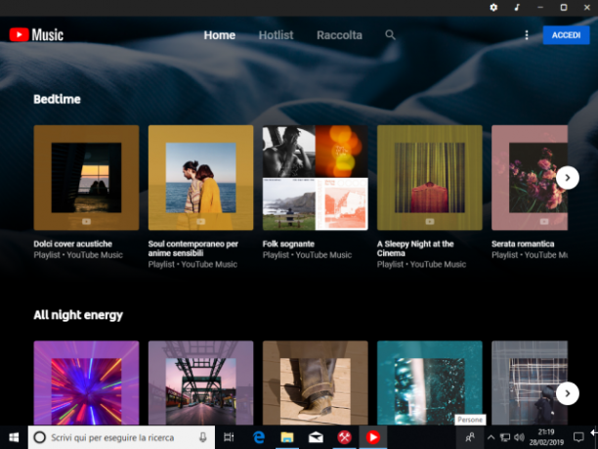598x449 pixels.
Task: Open Serata romantica playlist thumbnail
Action: (530, 177)
